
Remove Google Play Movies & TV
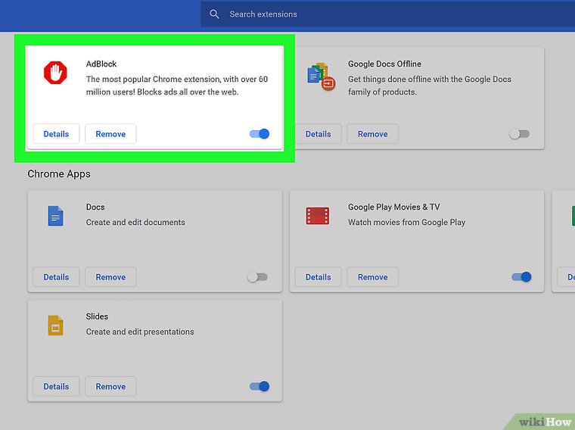(x=372, y=277)
